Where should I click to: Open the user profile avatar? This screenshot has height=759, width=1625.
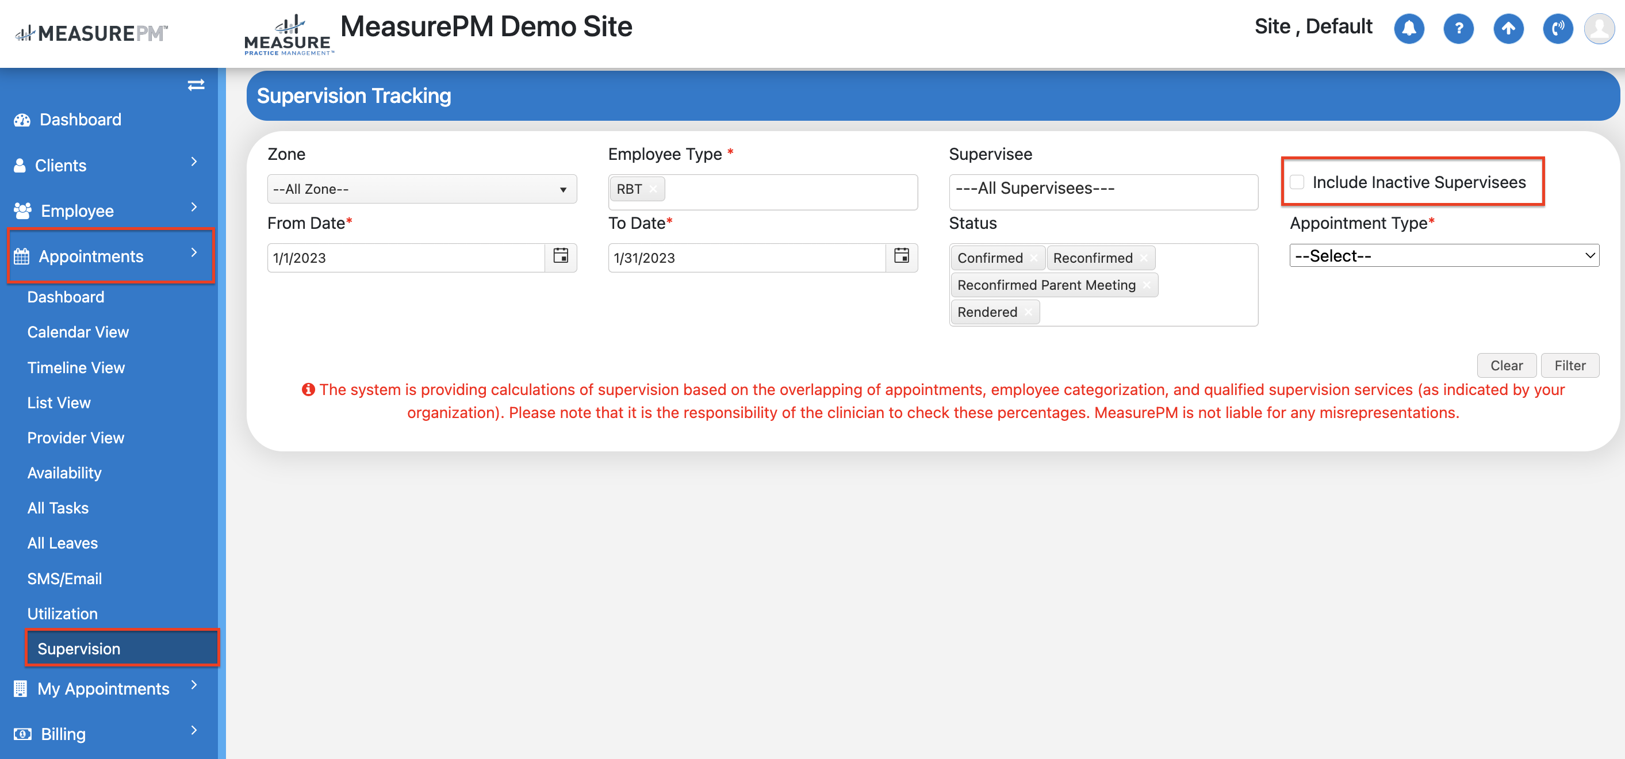coord(1599,29)
